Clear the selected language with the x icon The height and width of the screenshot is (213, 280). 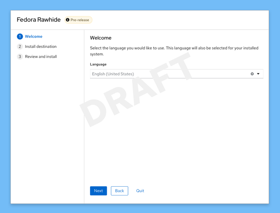tap(252, 74)
